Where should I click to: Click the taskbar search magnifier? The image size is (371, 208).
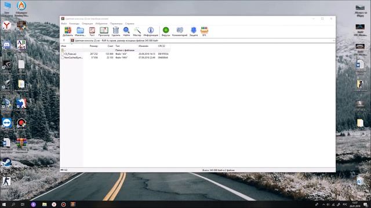coord(13,204)
